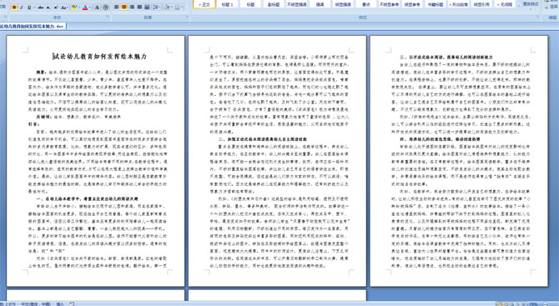Toggle Bold formatting in the ribbon
This screenshot has width=559, height=306.
[x=14, y=8]
